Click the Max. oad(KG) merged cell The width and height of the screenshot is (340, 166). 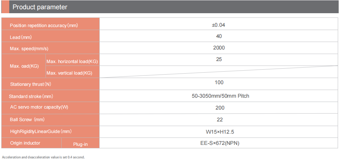pos(24,66)
